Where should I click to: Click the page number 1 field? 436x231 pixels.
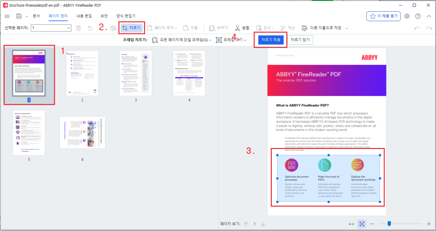click(x=255, y=224)
